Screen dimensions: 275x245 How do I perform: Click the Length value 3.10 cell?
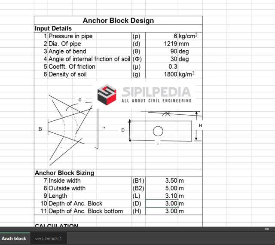pos(162,196)
